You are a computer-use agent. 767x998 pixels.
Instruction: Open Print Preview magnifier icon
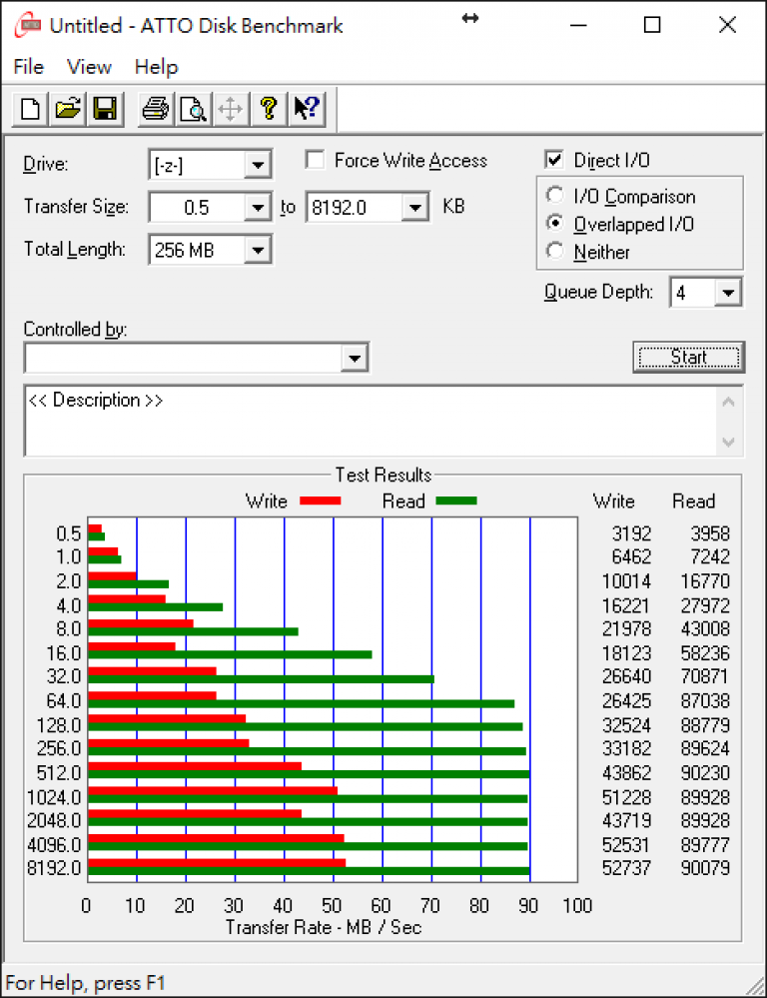pyautogui.click(x=193, y=110)
